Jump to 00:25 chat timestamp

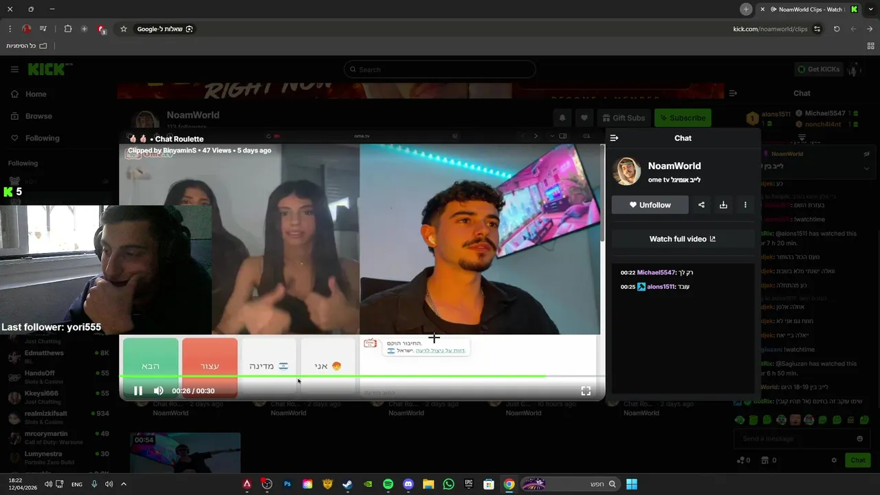click(x=628, y=287)
